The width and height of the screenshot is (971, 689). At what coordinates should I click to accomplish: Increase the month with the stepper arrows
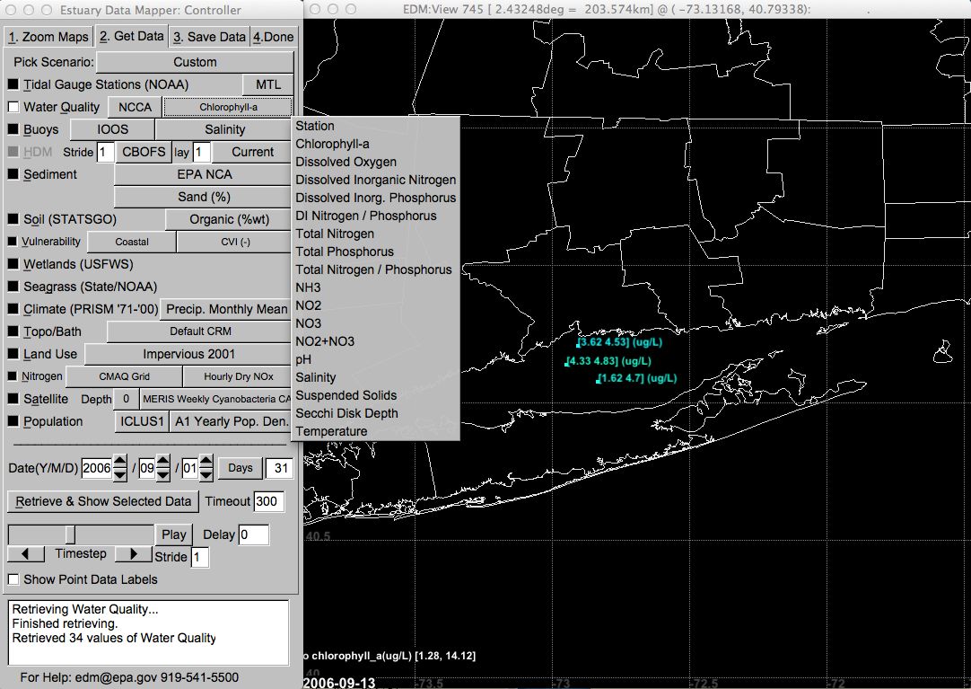tap(163, 462)
